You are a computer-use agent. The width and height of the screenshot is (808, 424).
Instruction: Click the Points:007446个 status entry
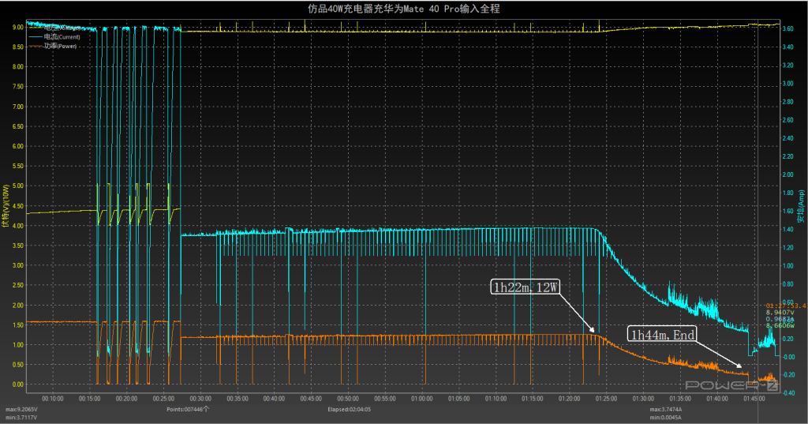188,410
